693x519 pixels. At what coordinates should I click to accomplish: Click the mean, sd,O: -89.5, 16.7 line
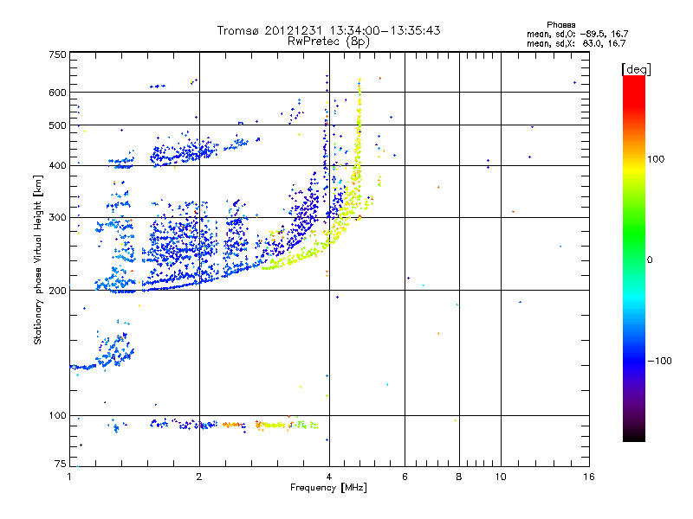(x=577, y=34)
